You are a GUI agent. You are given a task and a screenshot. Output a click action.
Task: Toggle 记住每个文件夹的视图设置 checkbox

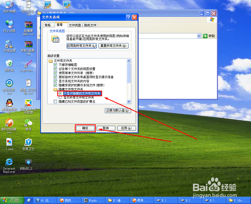pos(55,69)
